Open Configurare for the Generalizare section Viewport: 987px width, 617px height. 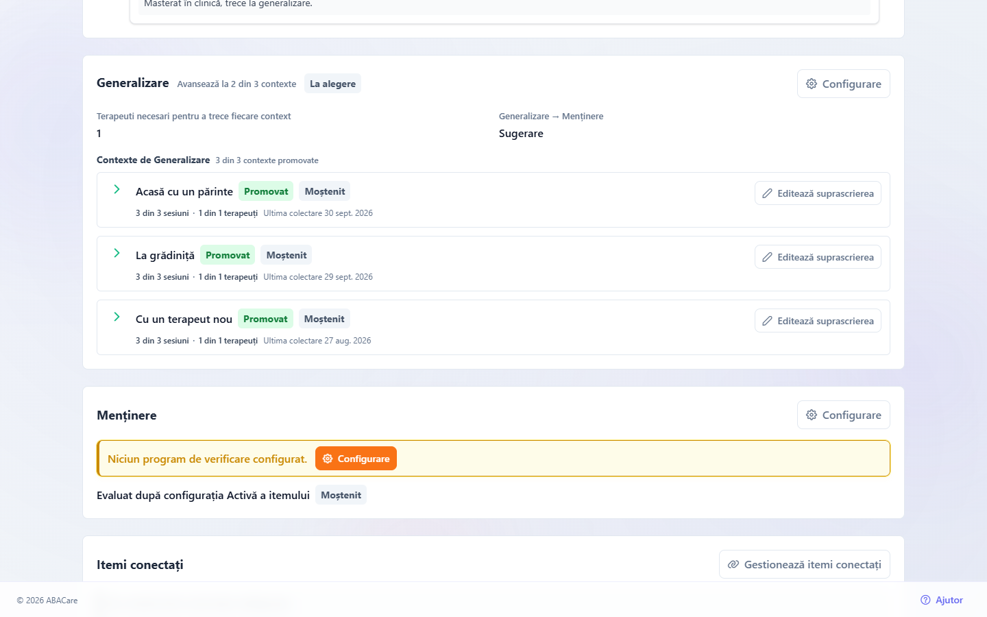(x=843, y=84)
